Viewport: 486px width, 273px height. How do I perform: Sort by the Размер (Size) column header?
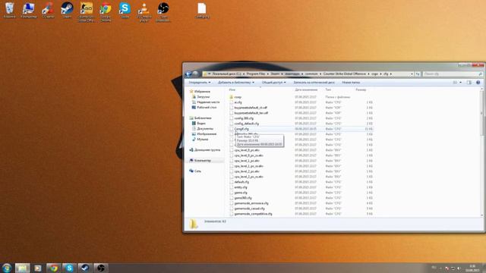point(361,89)
